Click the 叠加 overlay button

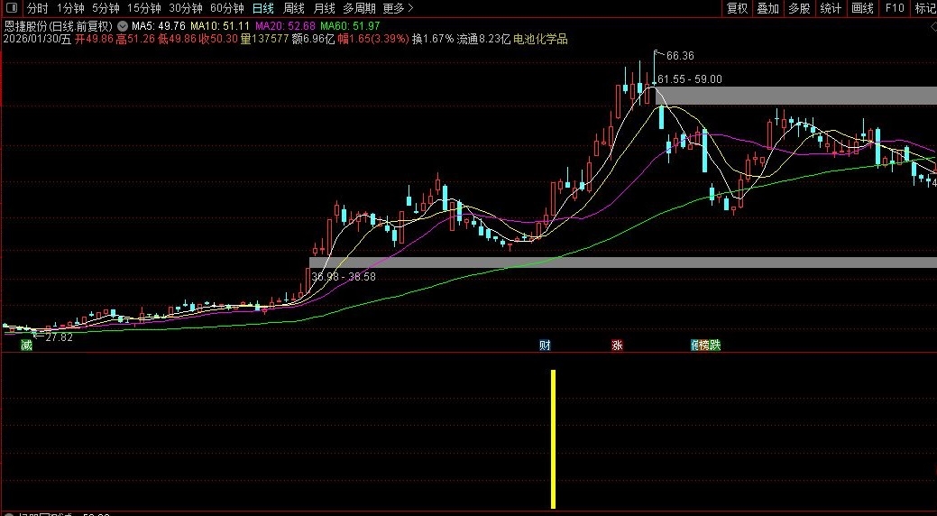pos(767,8)
